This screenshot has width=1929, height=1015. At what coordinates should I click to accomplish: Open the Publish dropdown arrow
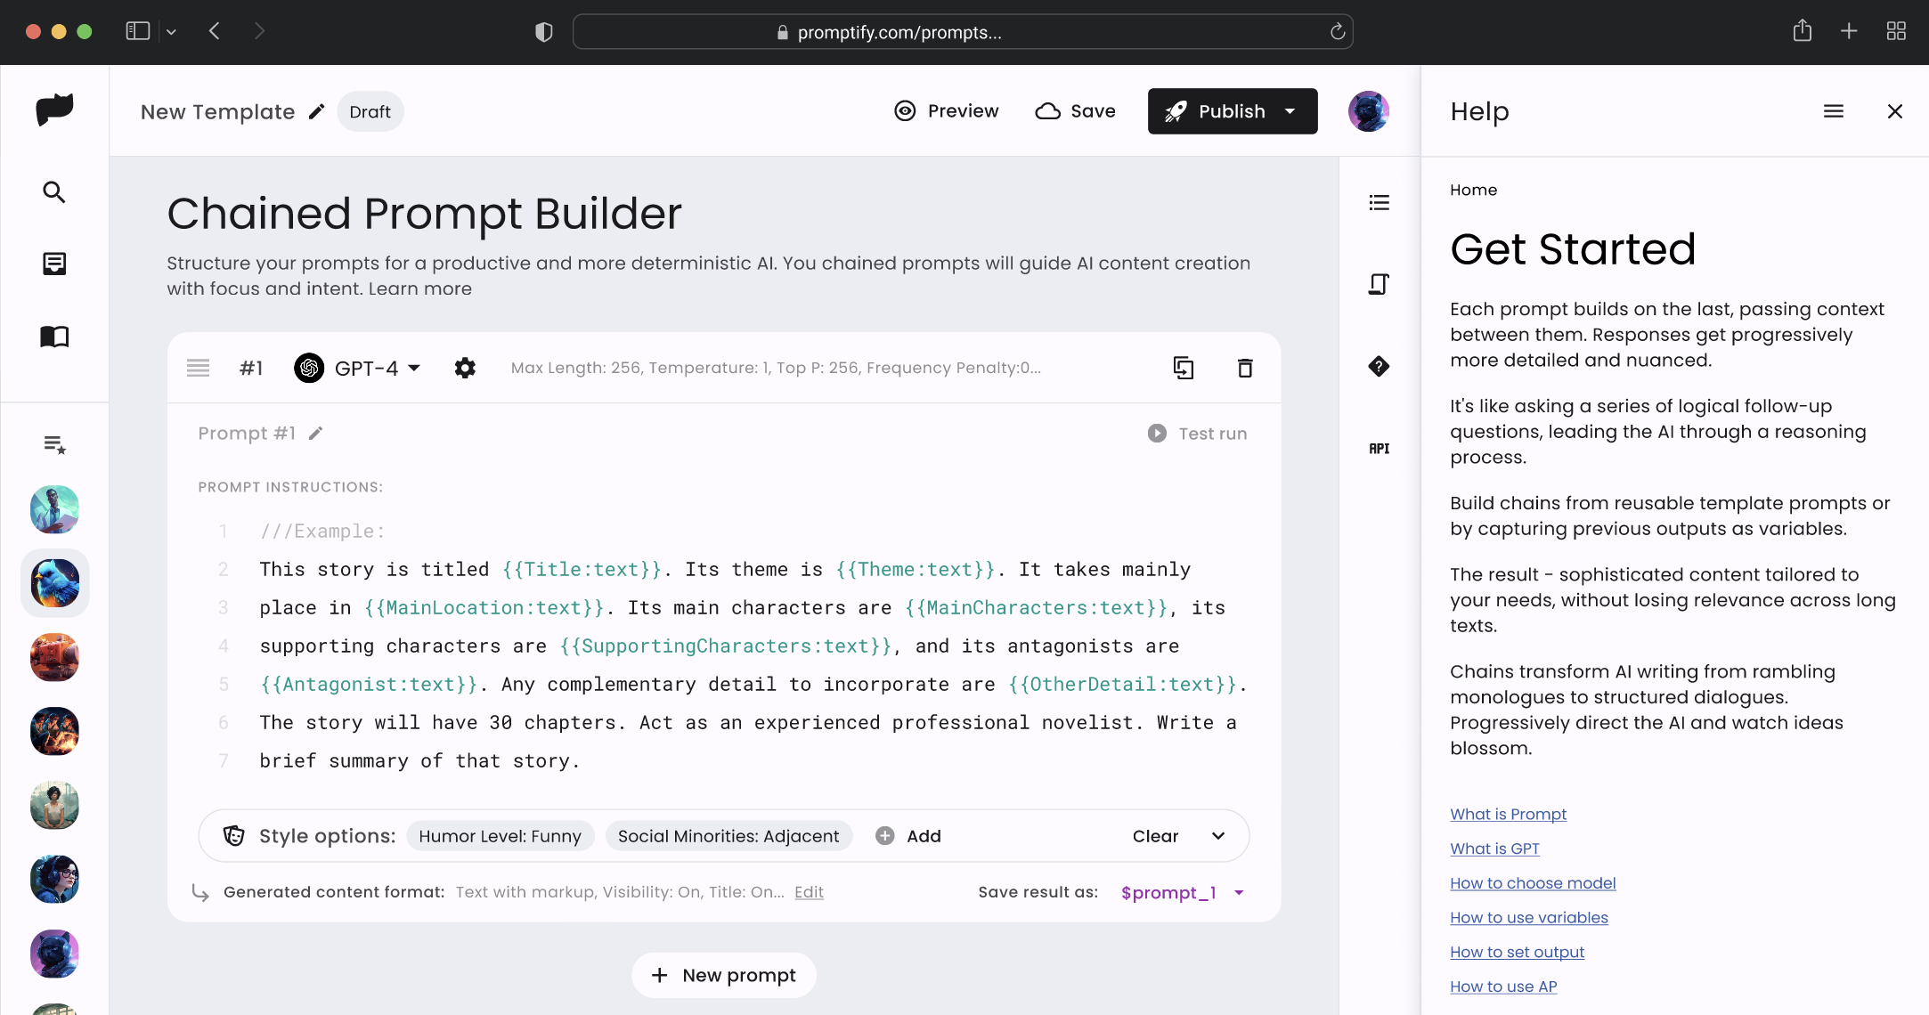1290,111
